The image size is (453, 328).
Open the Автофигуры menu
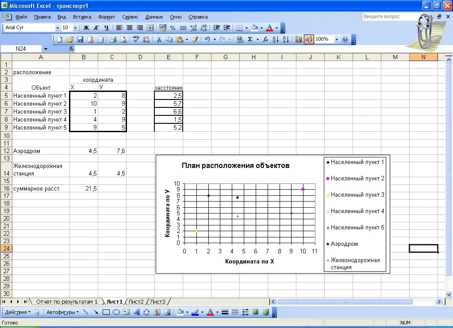62,312
